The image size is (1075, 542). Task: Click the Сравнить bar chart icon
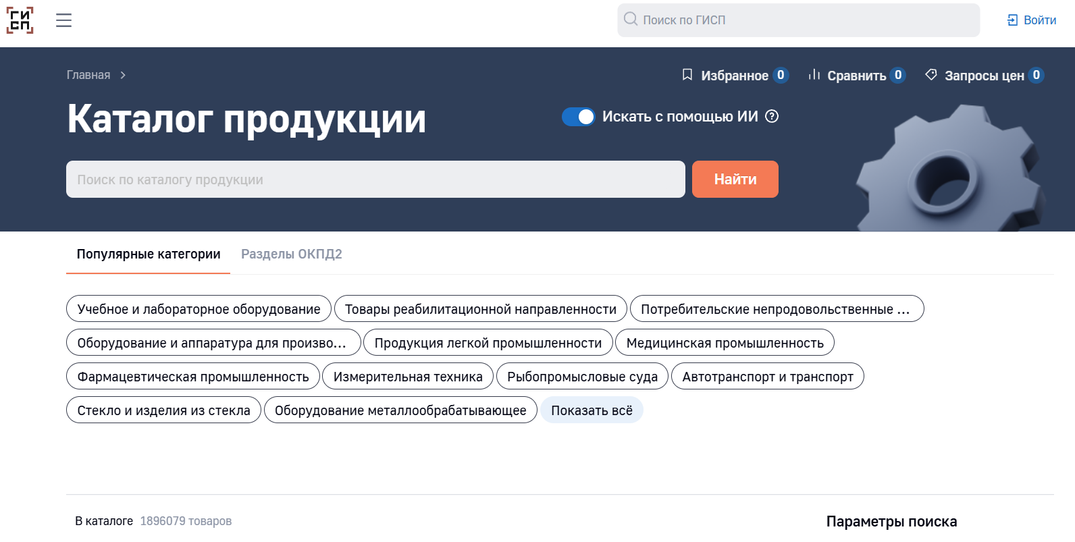click(814, 74)
